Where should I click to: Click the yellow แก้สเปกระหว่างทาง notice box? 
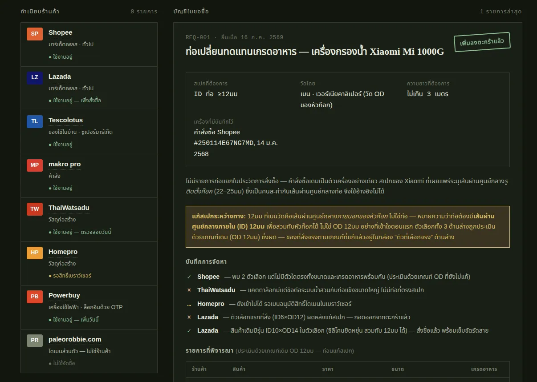coord(347,226)
